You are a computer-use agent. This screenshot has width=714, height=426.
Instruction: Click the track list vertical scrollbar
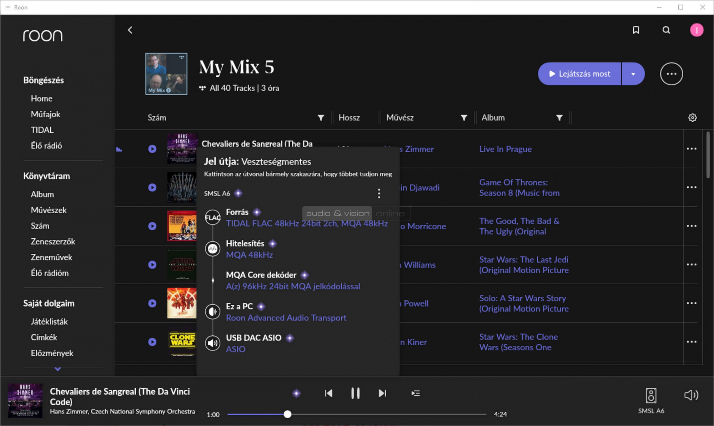click(x=708, y=155)
